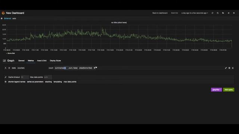This screenshot has height=134, width=239.
Task: Select the 'counters' metric segment
Action: point(21,68)
